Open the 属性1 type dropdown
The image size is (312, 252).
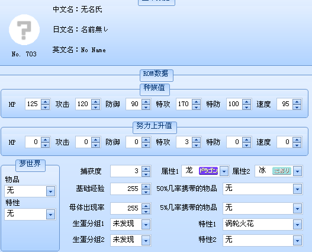[x=224, y=171]
